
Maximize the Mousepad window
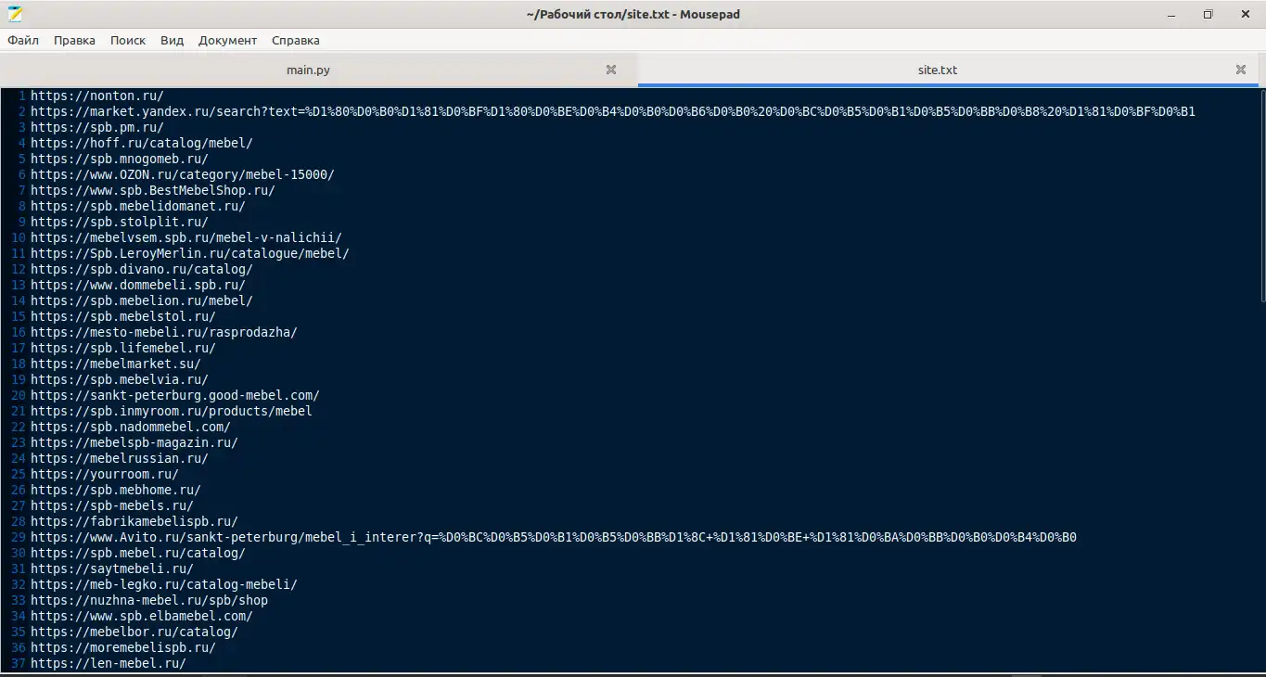click(x=1208, y=14)
